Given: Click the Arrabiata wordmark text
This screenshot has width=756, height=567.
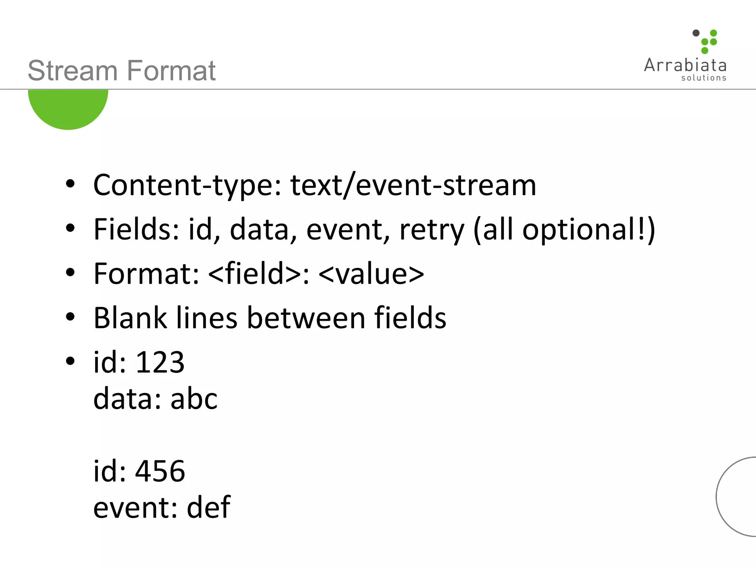Looking at the screenshot, I should (x=685, y=65).
